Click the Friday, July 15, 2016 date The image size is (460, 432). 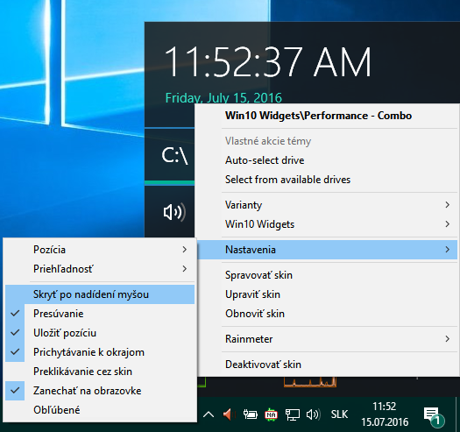pos(223,98)
